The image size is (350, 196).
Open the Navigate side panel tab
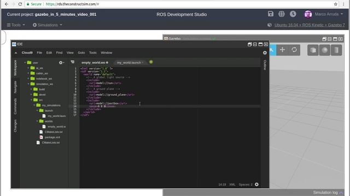point(15,87)
